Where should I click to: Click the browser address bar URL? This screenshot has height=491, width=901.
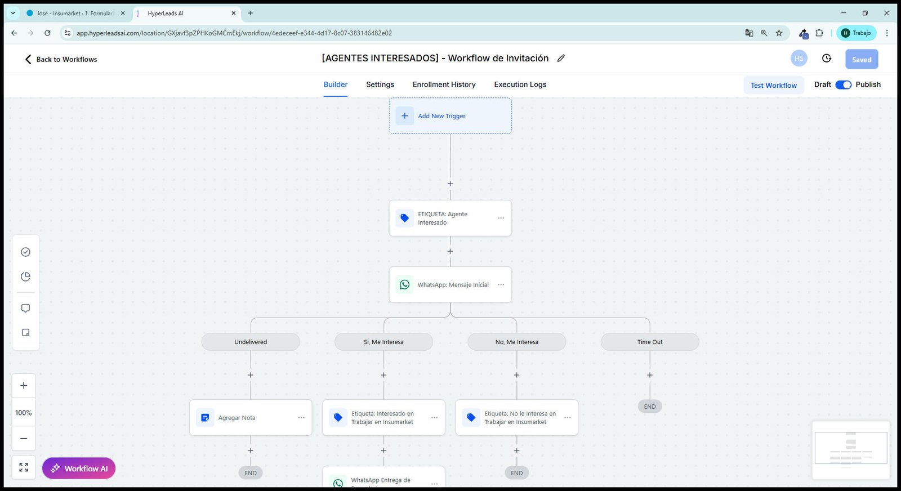click(234, 33)
